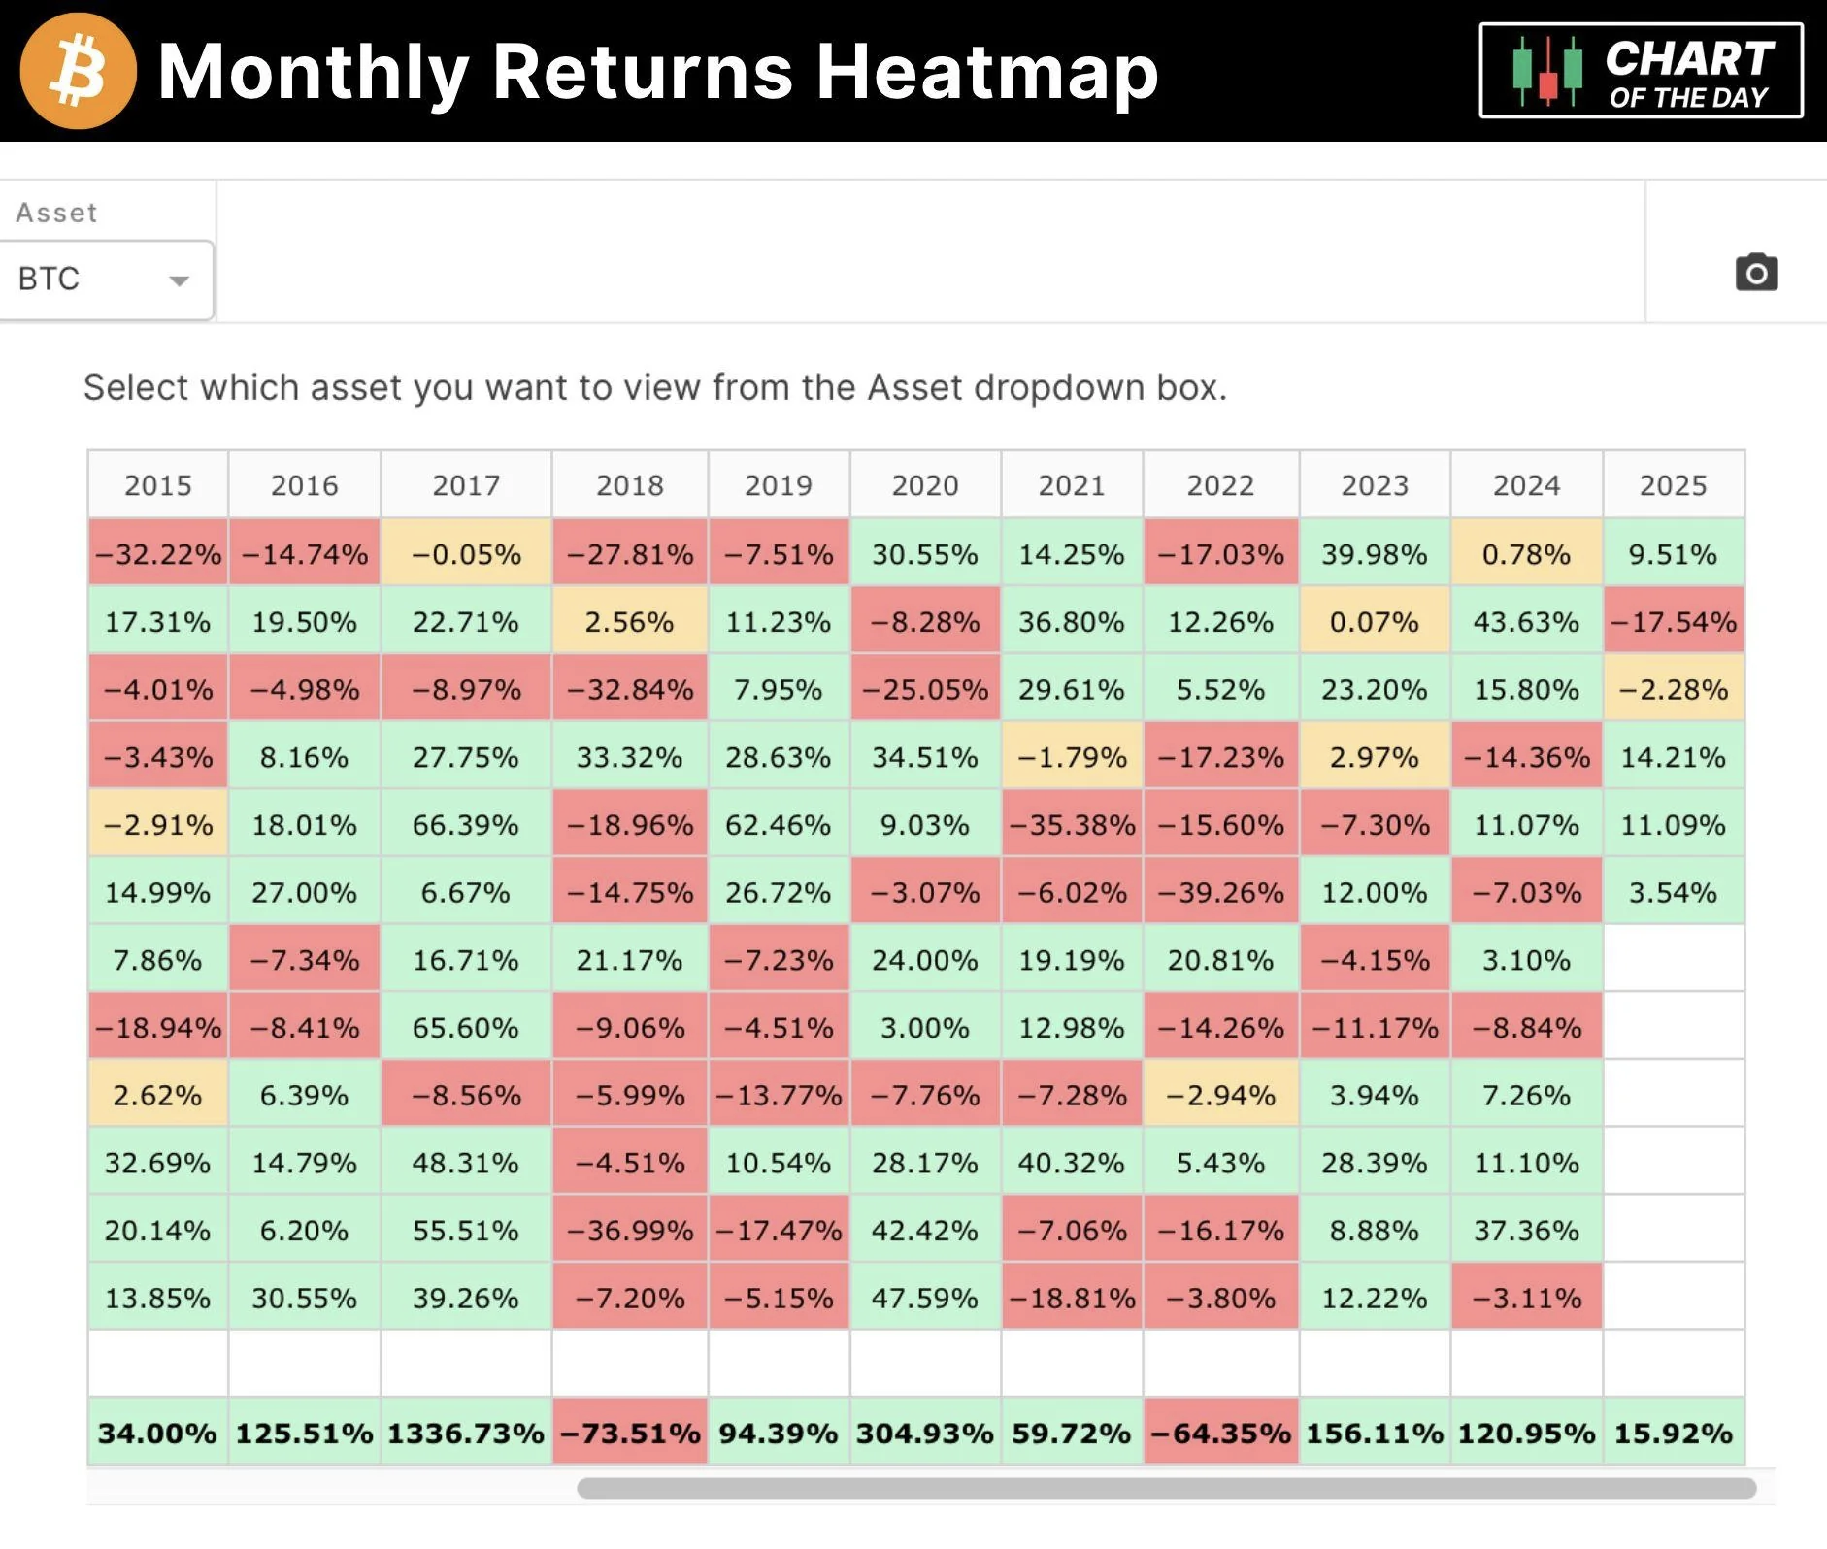This screenshot has height=1549, width=1827.
Task: Click the orange Bitcoin logo
Action: pyautogui.click(x=78, y=71)
